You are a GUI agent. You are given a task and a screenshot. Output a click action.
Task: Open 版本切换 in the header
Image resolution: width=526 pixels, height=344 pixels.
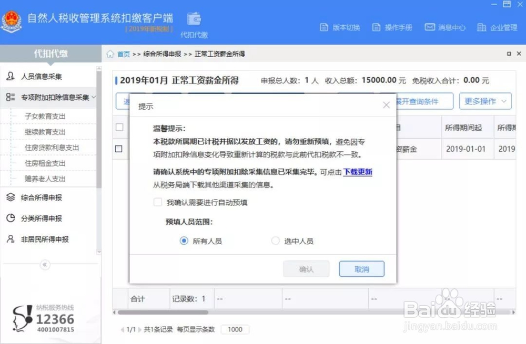point(340,27)
